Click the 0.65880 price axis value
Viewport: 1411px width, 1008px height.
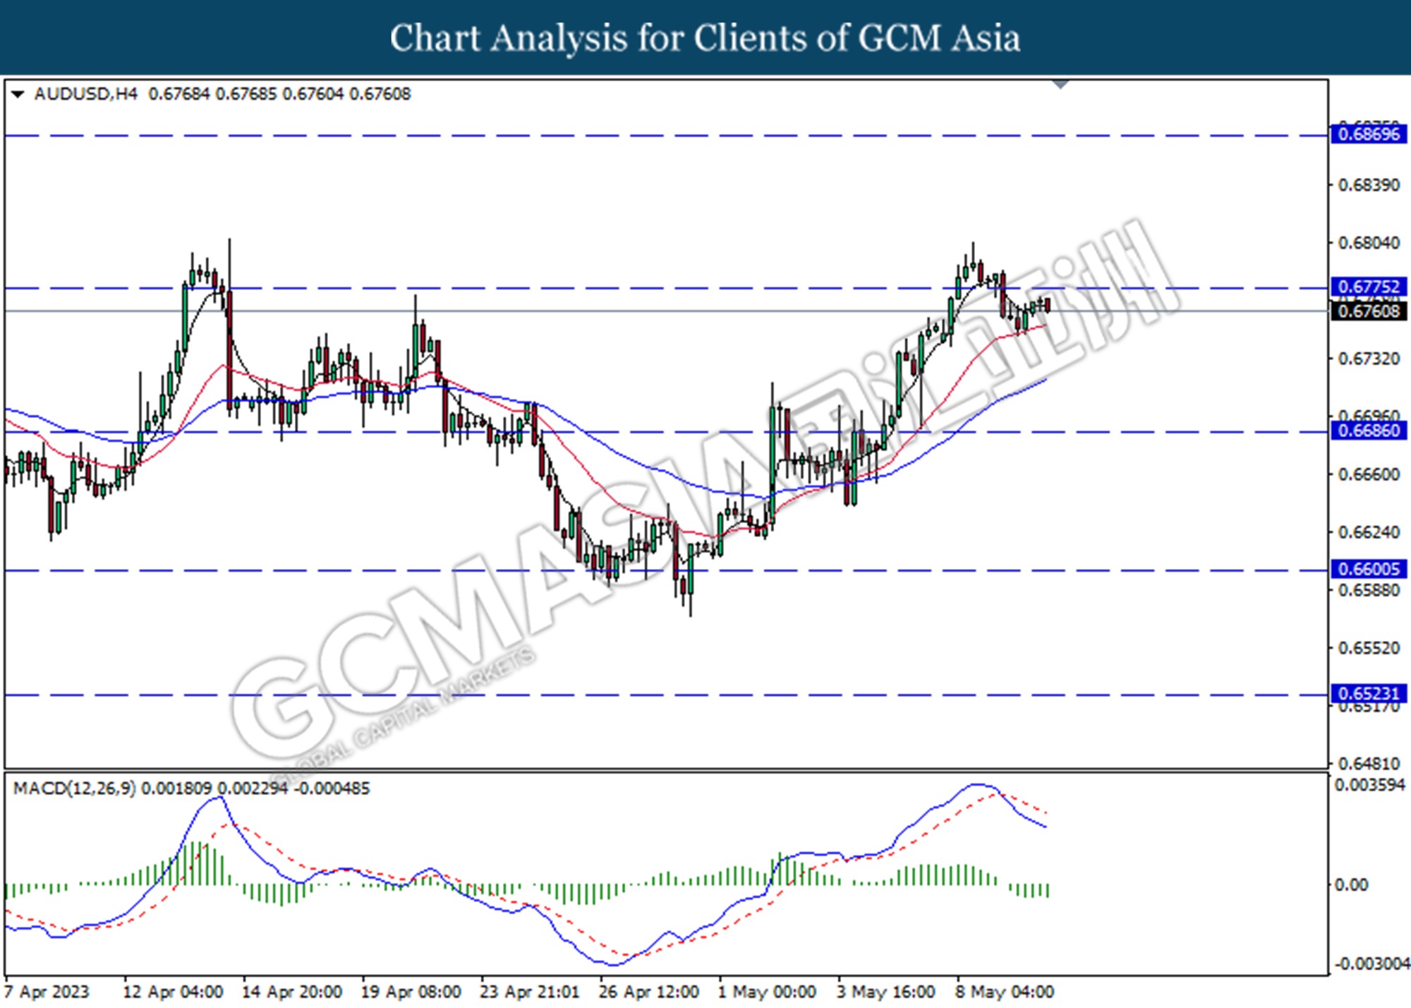(x=1369, y=590)
